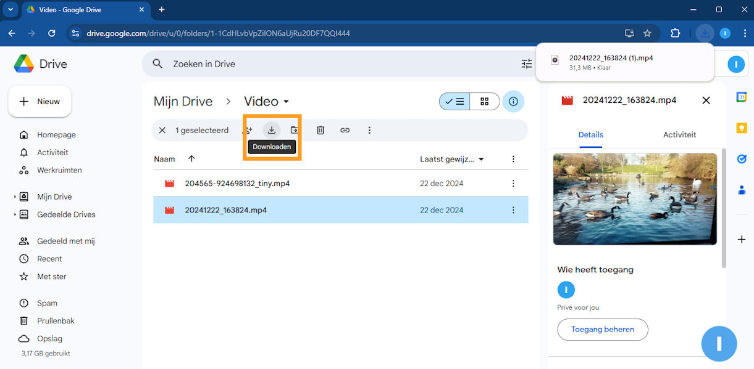The image size is (754, 369).
Task: Switch to list layout view
Action: click(454, 102)
